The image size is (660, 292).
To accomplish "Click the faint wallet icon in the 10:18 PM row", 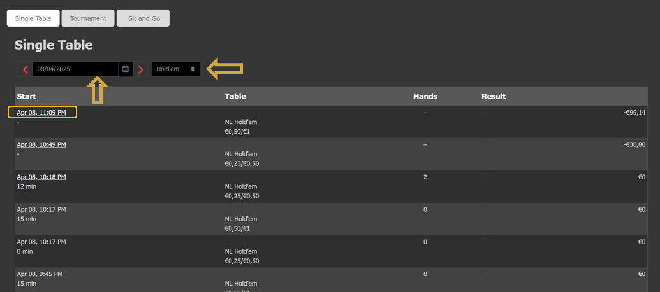I will click(485, 176).
